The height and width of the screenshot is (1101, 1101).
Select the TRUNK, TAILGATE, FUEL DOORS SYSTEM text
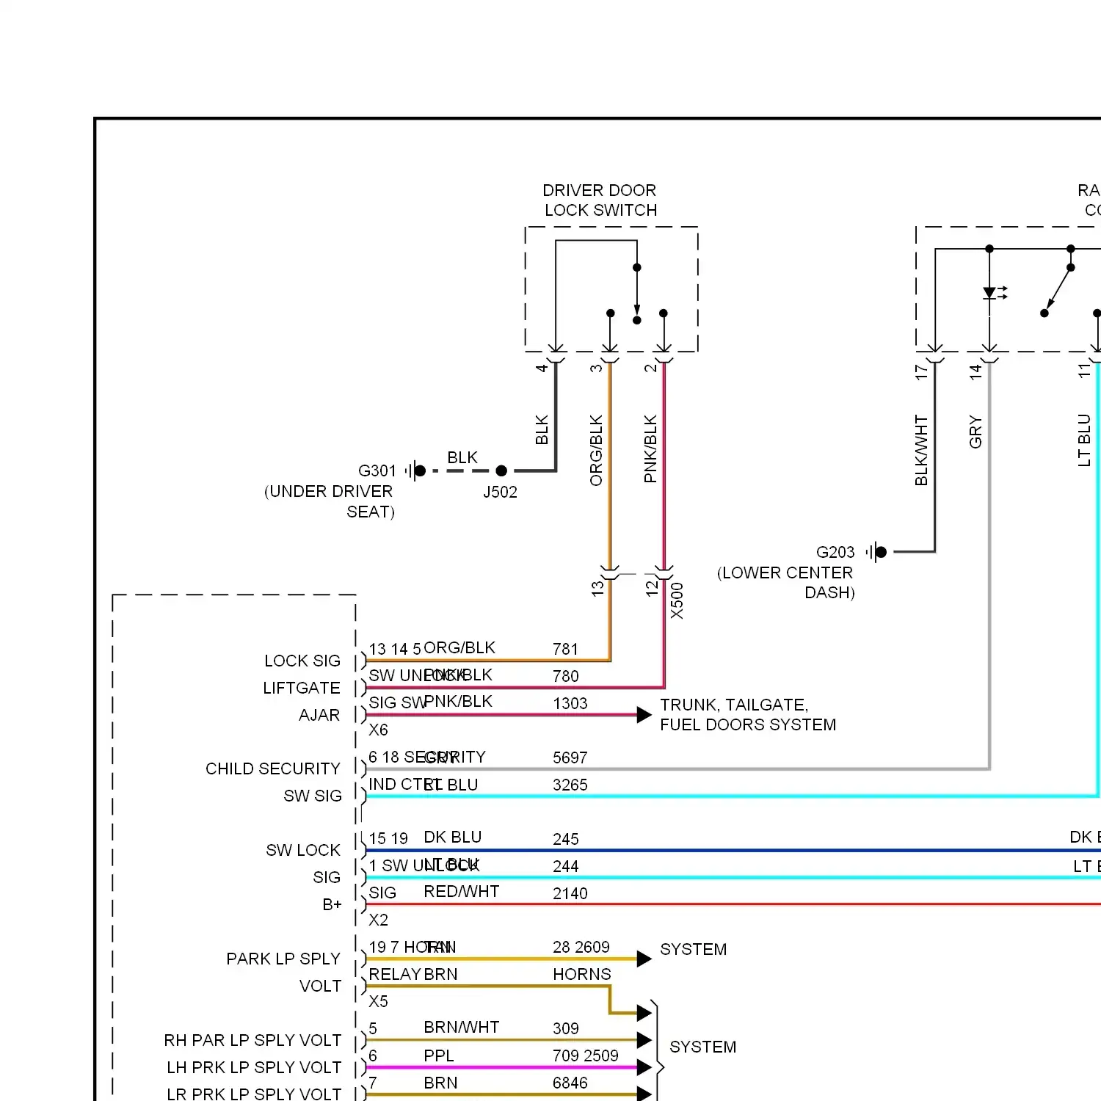(x=748, y=715)
